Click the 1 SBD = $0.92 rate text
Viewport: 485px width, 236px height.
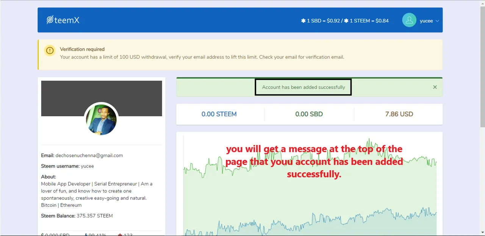pyautogui.click(x=321, y=21)
